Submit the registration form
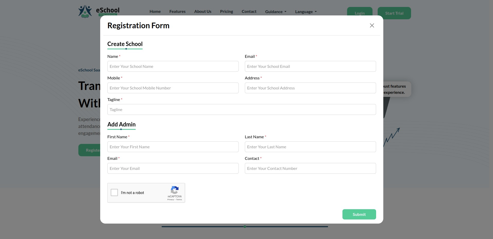 click(359, 214)
